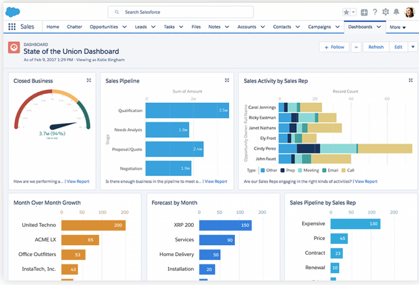This screenshot has height=285, width=419.
Task: Click the XRP 200 bar showing 150
Action: [225, 225]
